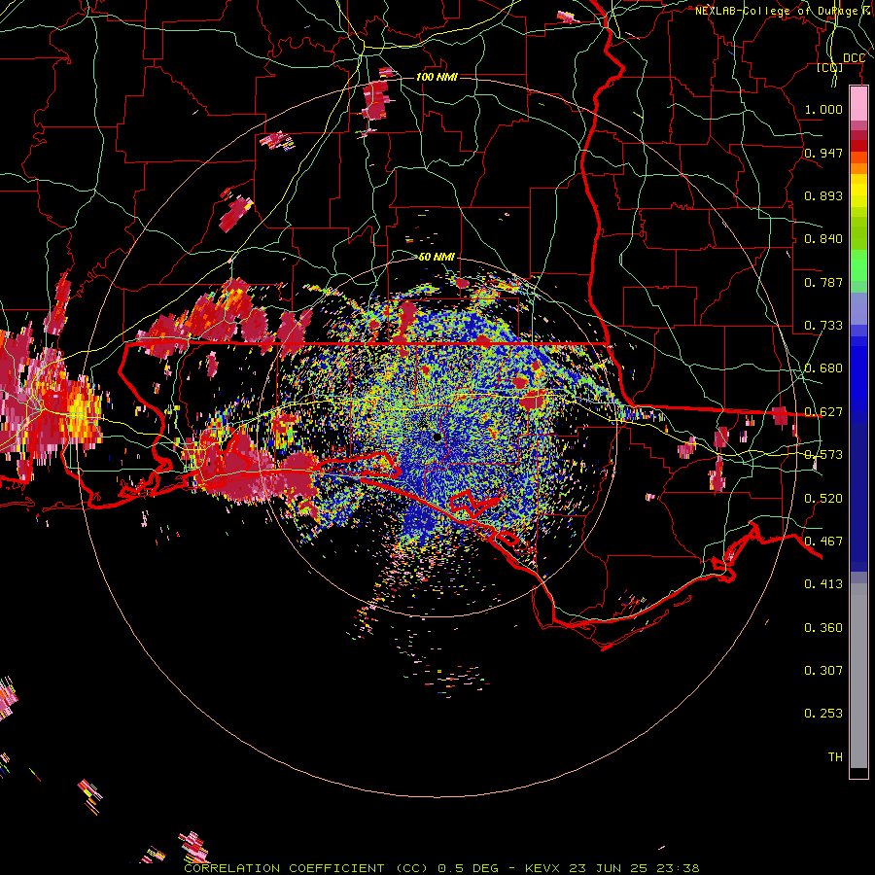
Task: Click the KEVX station identifier
Action: click(x=542, y=868)
